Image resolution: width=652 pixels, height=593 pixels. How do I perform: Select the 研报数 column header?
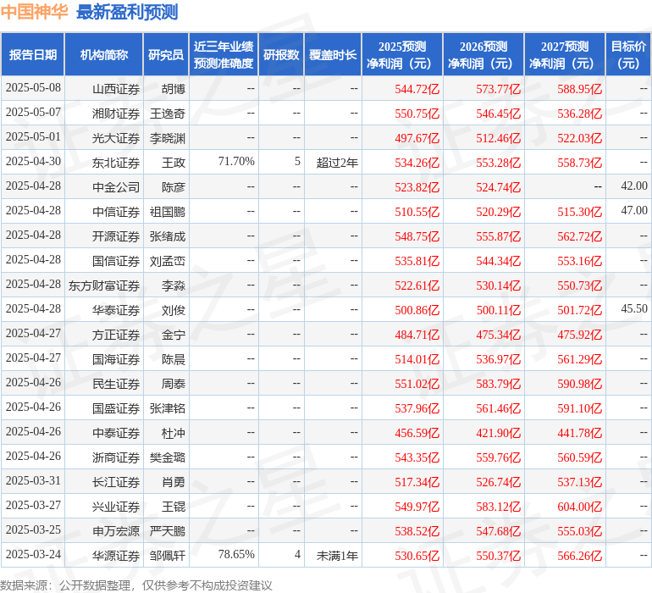click(281, 55)
